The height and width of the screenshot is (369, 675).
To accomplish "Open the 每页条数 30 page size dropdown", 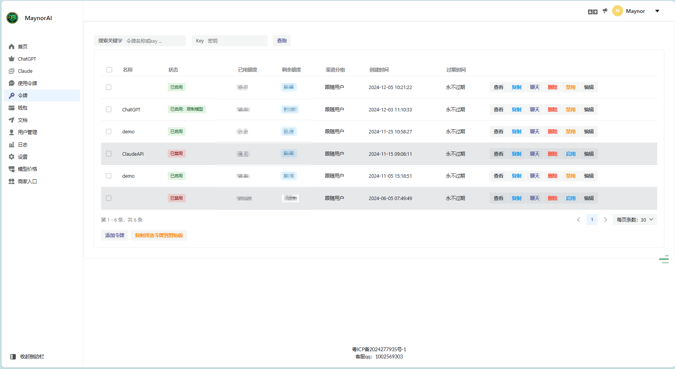I will (x=635, y=220).
